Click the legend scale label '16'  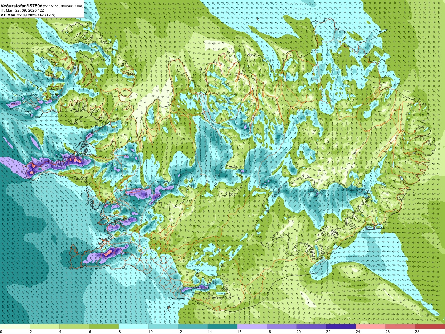tap(239, 332)
